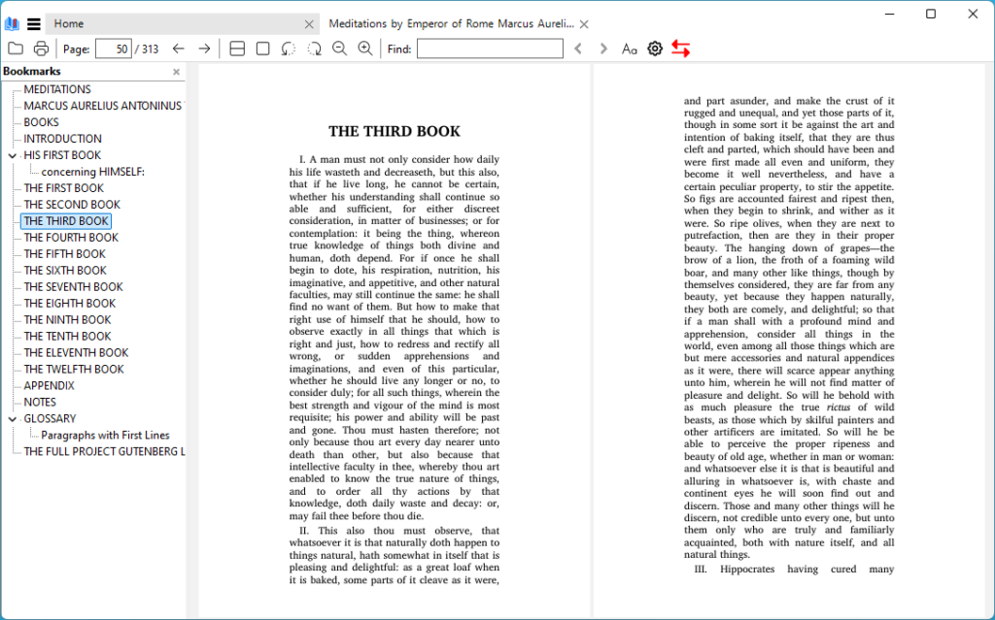Collapse the HIS FIRST BOOK bookmark

pyautogui.click(x=13, y=155)
